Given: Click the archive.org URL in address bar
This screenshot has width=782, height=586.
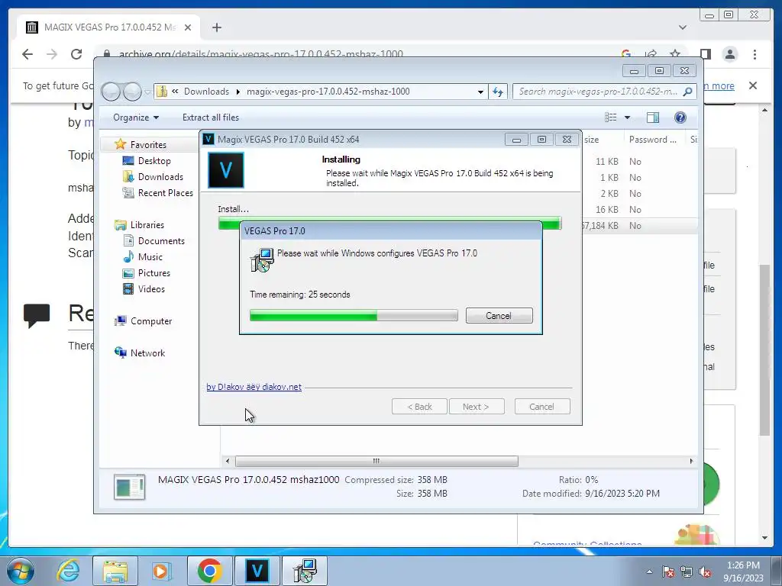Looking at the screenshot, I should pyautogui.click(x=261, y=54).
